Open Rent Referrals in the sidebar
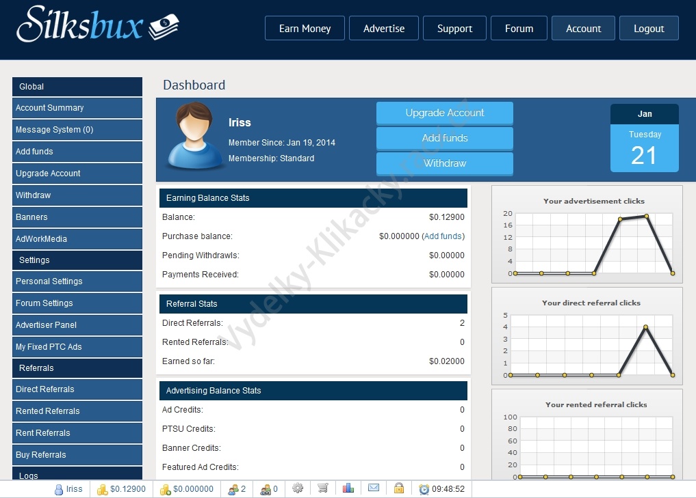 point(77,433)
